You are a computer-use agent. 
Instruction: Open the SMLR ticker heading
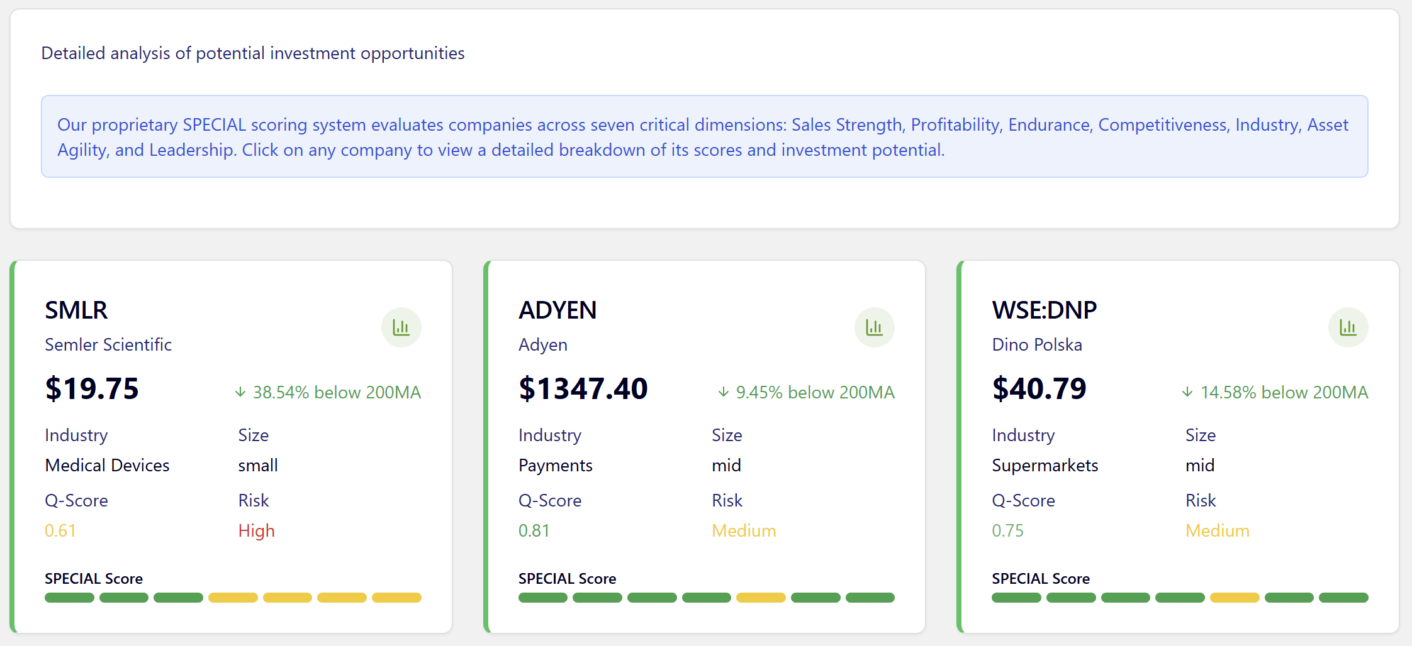pyautogui.click(x=76, y=310)
